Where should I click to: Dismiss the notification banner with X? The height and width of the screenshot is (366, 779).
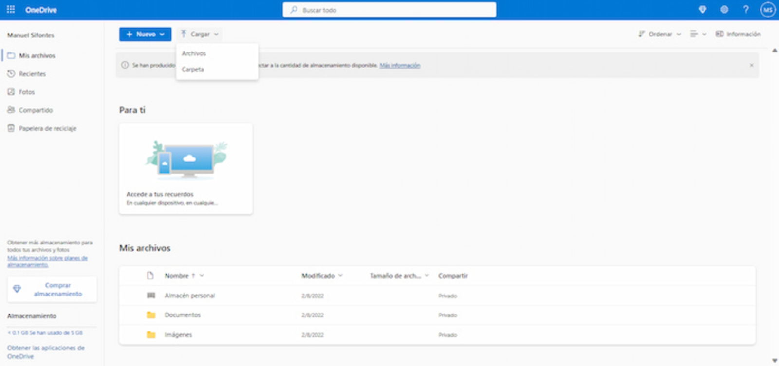(x=751, y=65)
